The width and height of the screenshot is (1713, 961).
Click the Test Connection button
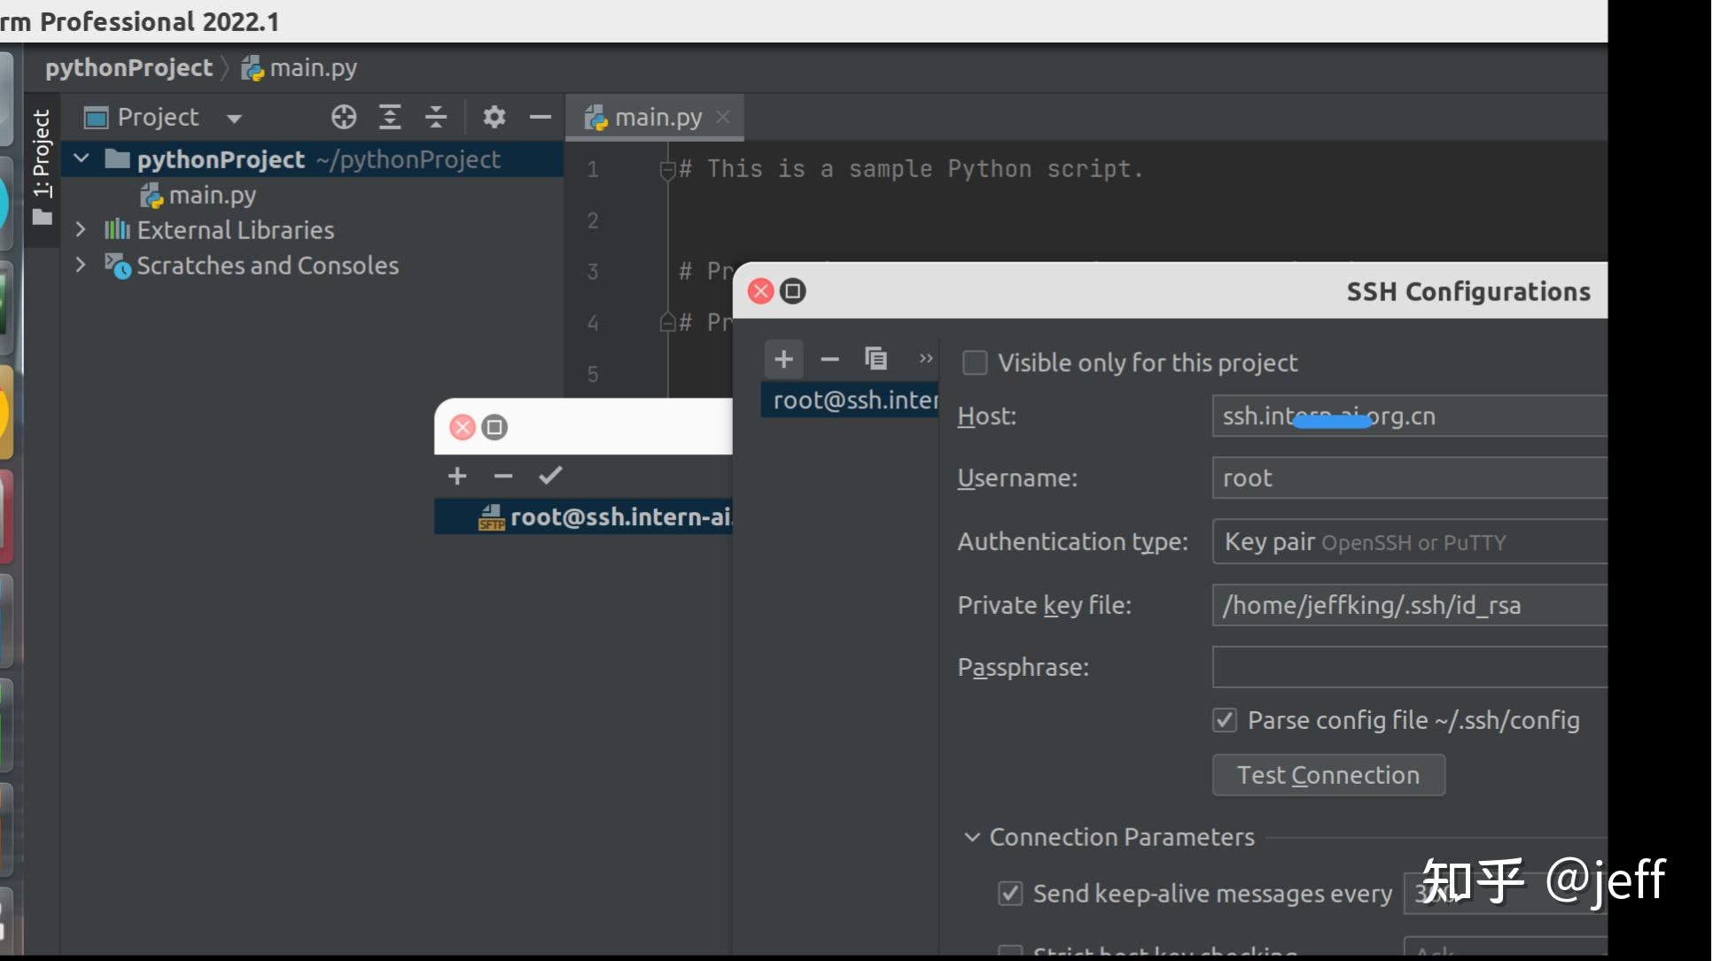pos(1328,775)
